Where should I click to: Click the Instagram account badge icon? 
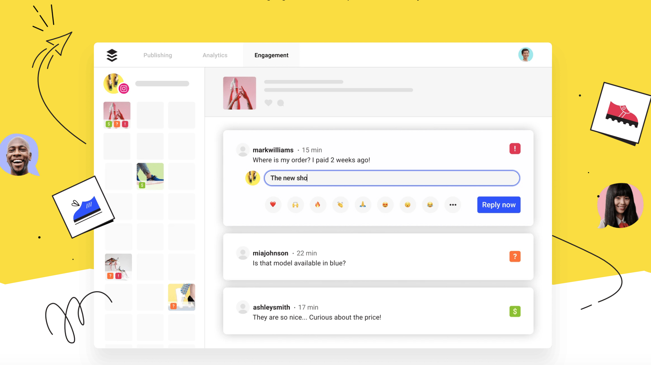click(124, 89)
